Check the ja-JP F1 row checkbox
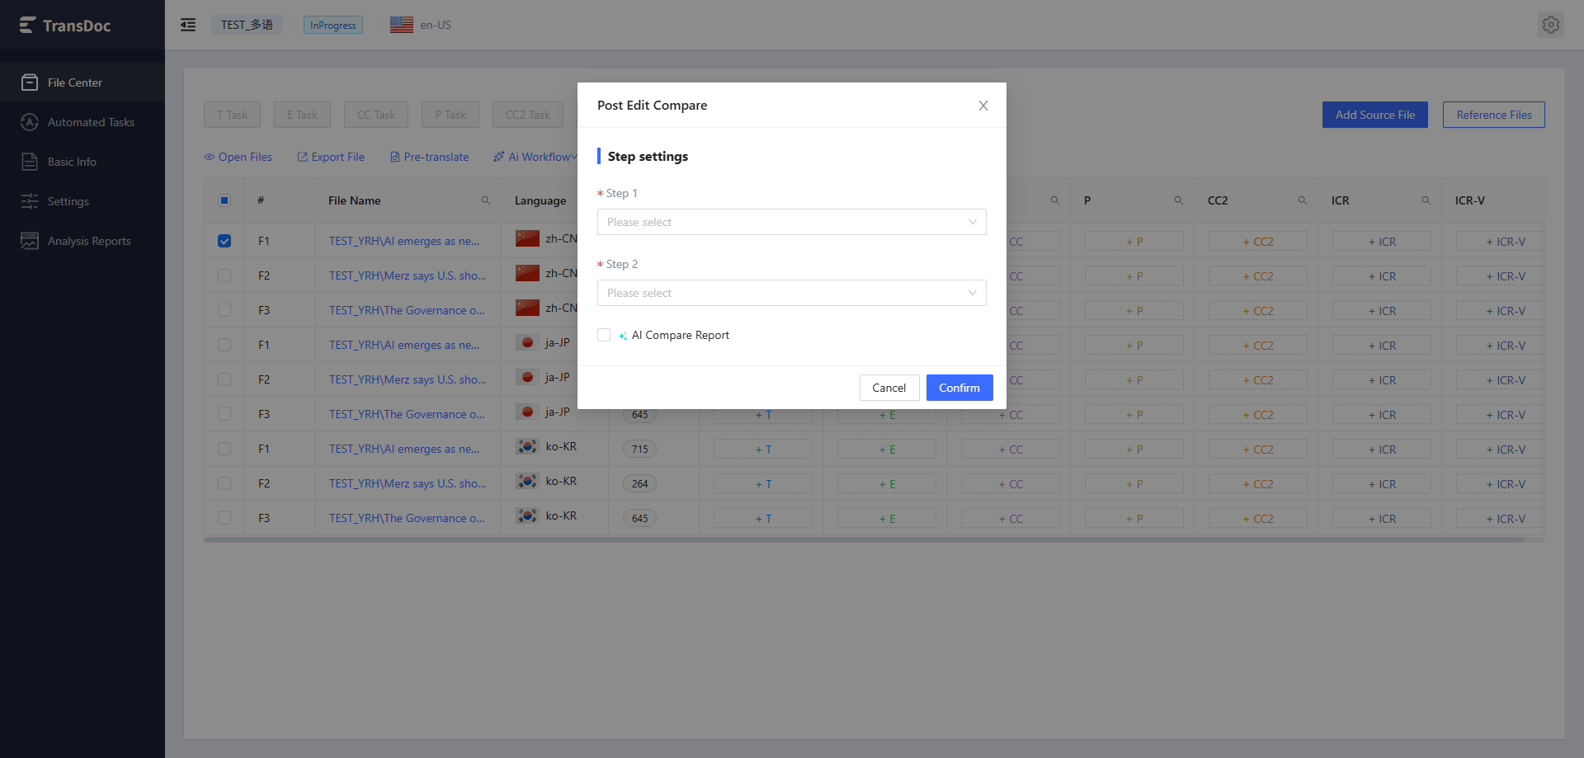 [x=224, y=345]
